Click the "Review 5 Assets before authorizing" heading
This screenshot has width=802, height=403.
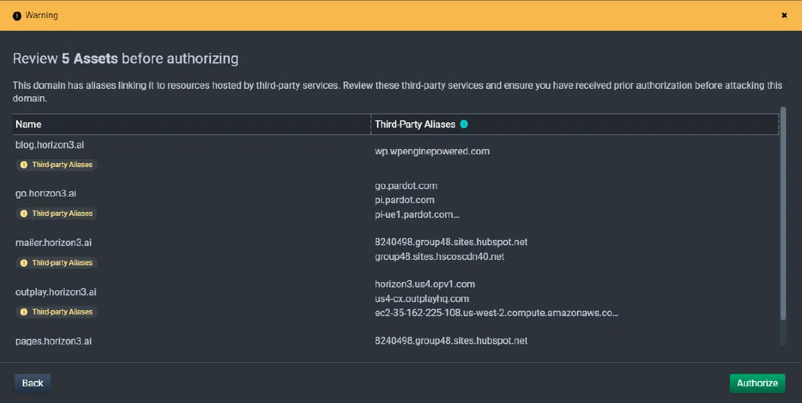pyautogui.click(x=126, y=59)
